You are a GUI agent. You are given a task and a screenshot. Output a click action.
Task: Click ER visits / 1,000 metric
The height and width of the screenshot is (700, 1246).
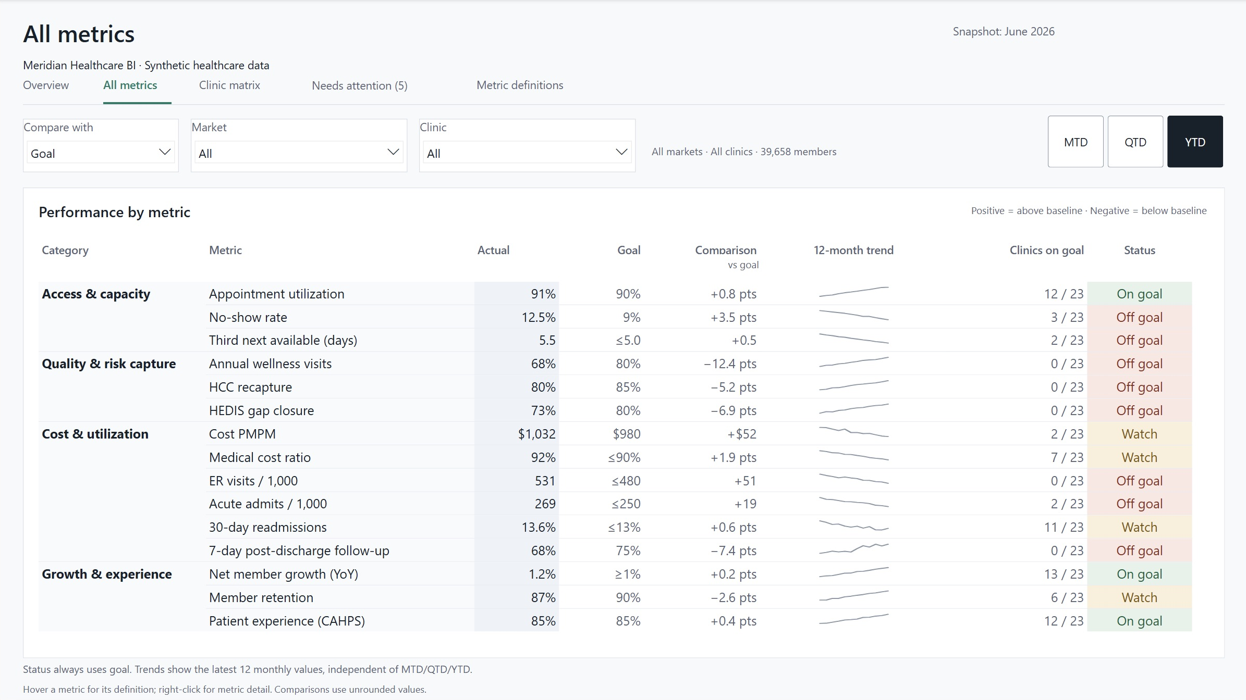pos(253,481)
